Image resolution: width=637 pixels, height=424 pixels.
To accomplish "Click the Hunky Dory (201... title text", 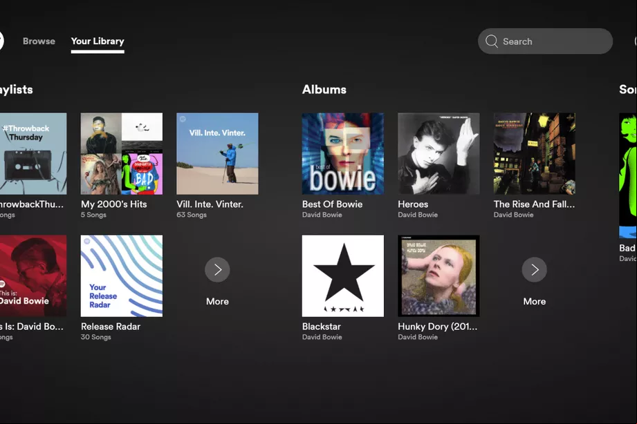I will click(x=438, y=327).
